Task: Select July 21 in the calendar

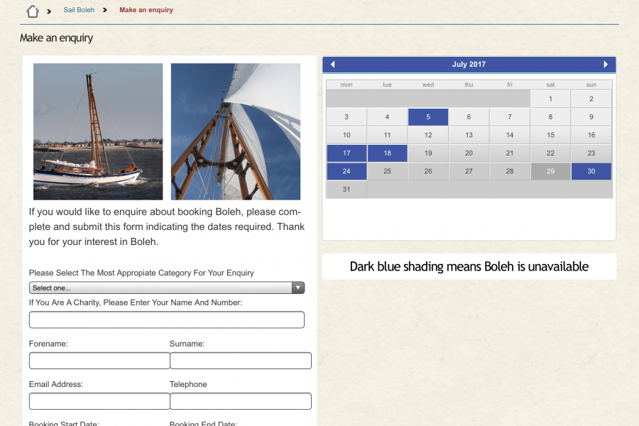Action: coord(509,153)
